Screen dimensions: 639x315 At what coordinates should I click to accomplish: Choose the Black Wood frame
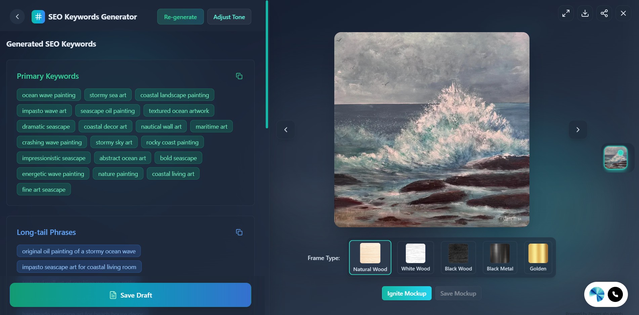tap(458, 257)
